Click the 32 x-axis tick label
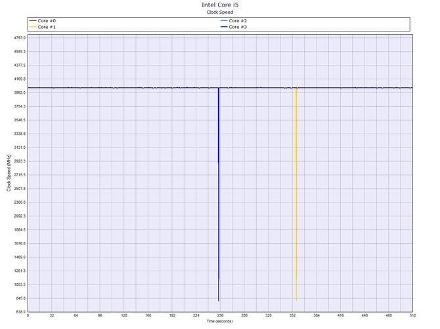This screenshot has width=440, height=329. pos(52,315)
